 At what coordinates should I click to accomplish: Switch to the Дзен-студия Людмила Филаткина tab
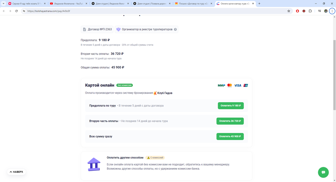coord(110,4)
